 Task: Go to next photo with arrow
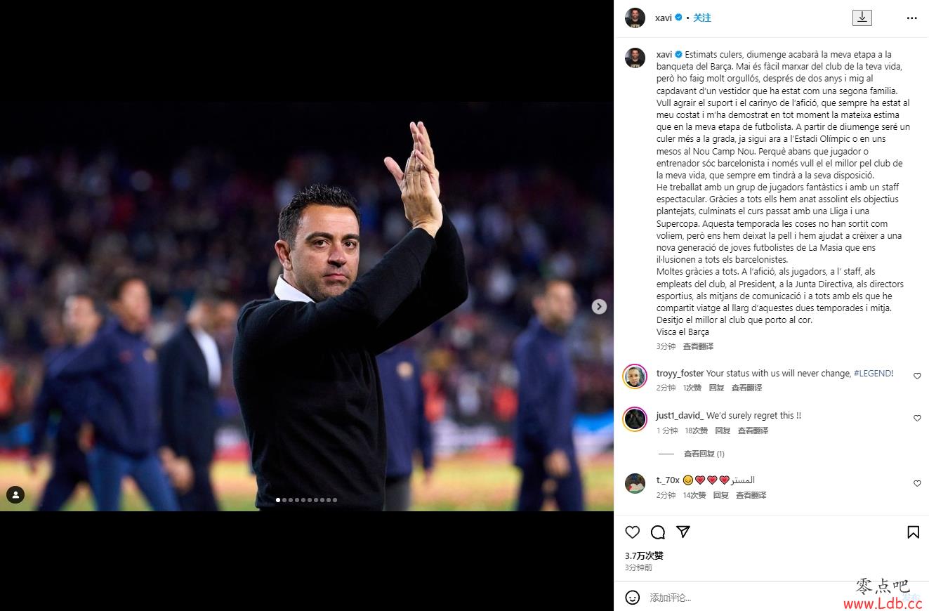[x=599, y=306]
